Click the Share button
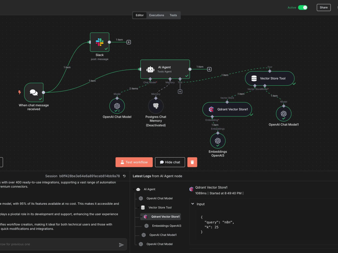The image size is (338, 253). click(323, 7)
